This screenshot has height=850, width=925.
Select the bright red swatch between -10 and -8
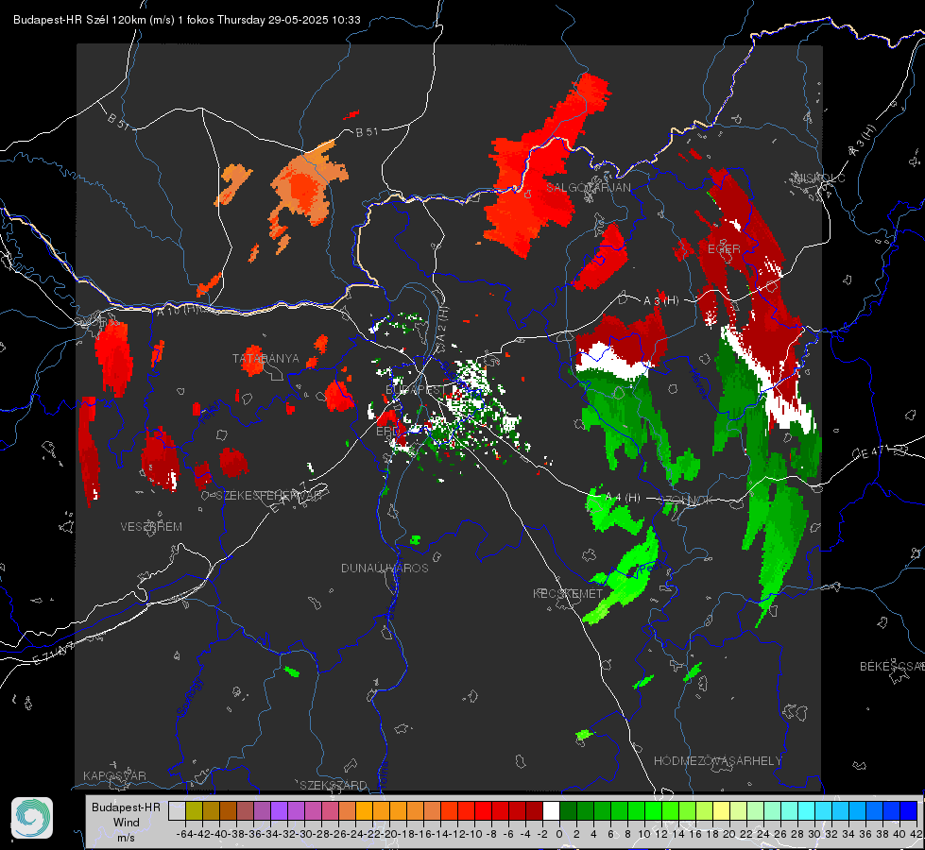(x=483, y=810)
